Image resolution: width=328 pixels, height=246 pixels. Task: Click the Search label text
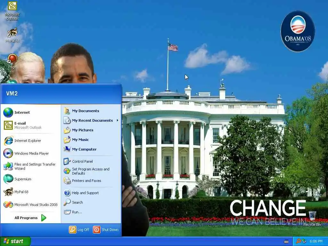pos(78,202)
